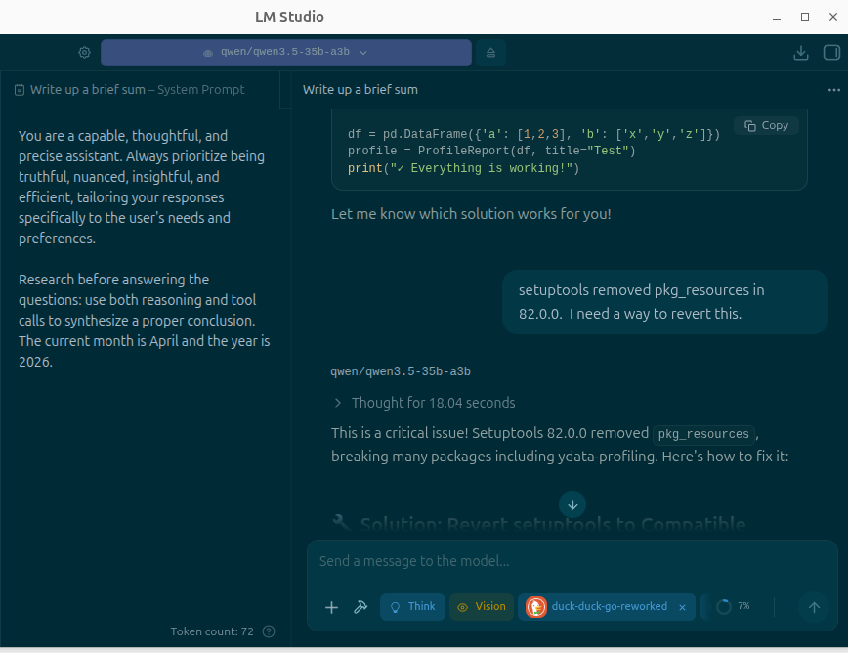Open the tools hammer icon
848x653 pixels.
pyautogui.click(x=360, y=607)
